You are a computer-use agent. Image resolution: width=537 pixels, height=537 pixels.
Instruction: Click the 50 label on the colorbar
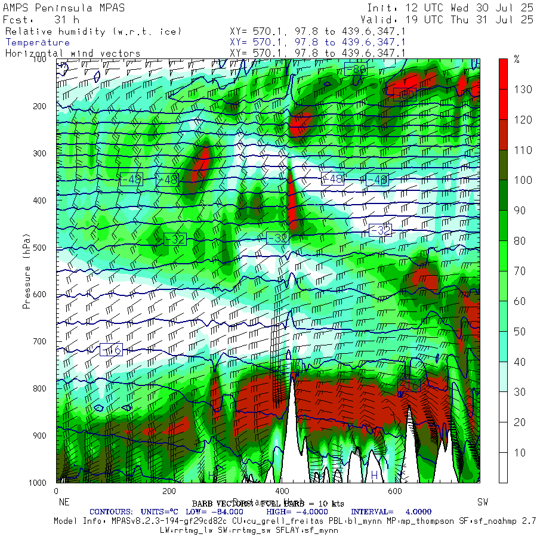520,332
